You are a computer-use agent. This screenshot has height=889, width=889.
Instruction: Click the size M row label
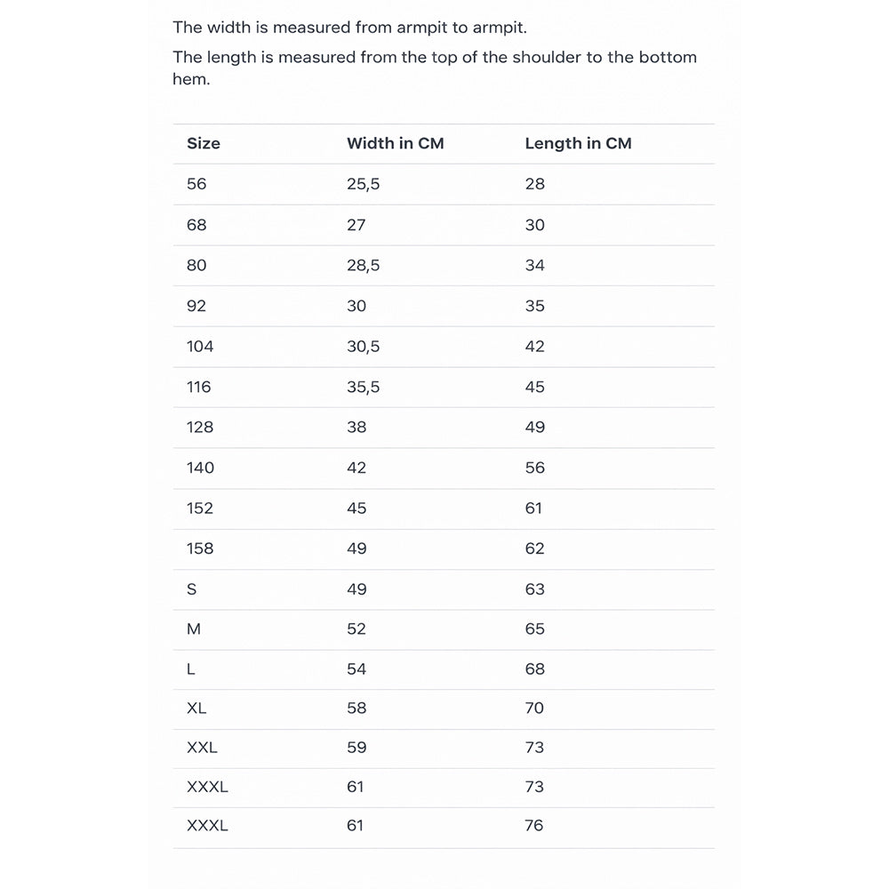click(194, 629)
